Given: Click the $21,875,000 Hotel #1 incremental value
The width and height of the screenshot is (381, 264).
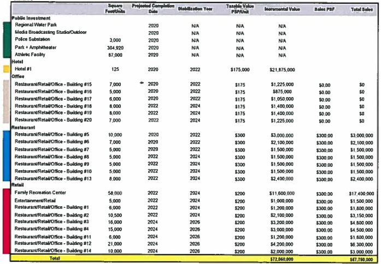Looking at the screenshot, I should [x=283, y=70].
